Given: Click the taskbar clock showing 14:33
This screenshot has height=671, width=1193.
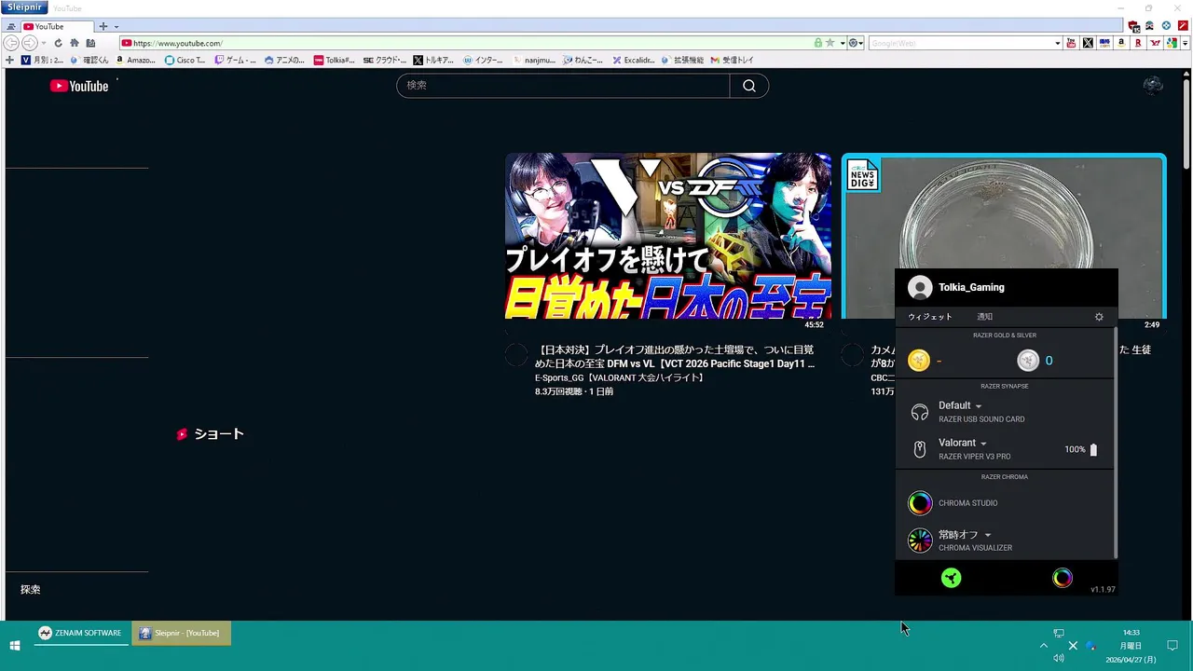Looking at the screenshot, I should coord(1131,645).
